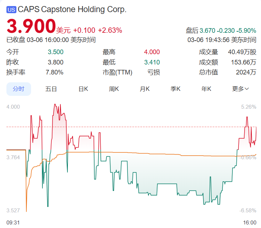Click the 最低 value 3.410
Viewport: 261px width, 228px height.
click(x=152, y=62)
